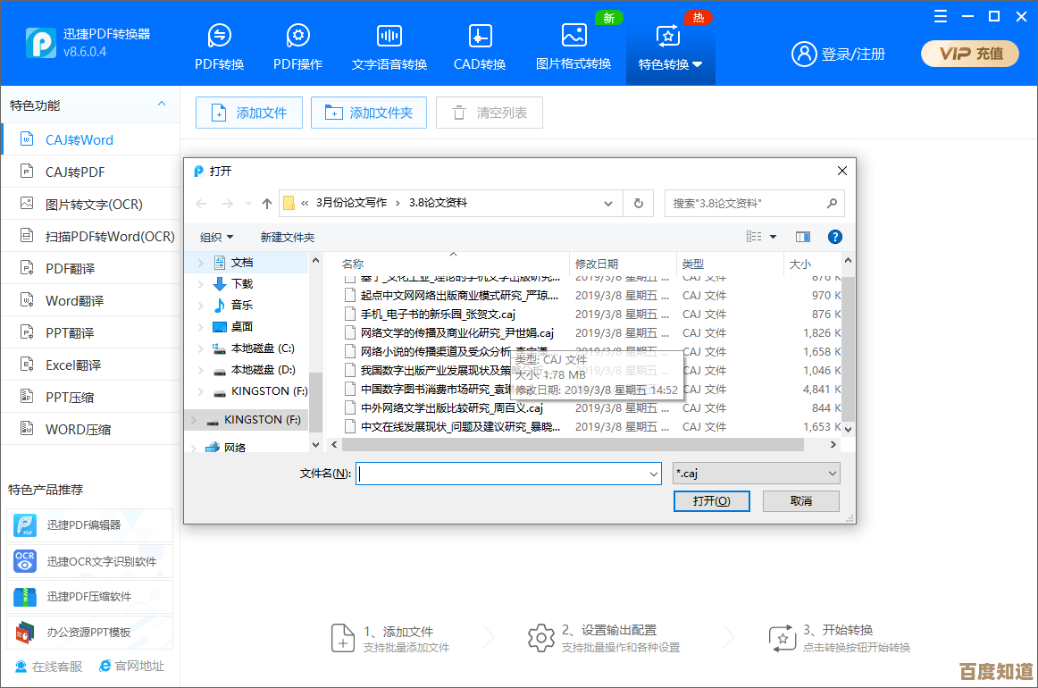Expand the 组织 dropdown menu
Screen dimensions: 1038x688
pos(216,237)
